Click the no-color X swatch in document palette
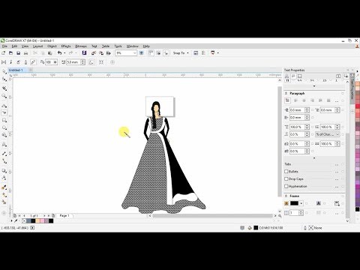This screenshot has height=270, width=360. click(x=24, y=220)
